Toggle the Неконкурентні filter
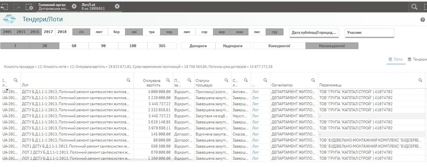 332,46
